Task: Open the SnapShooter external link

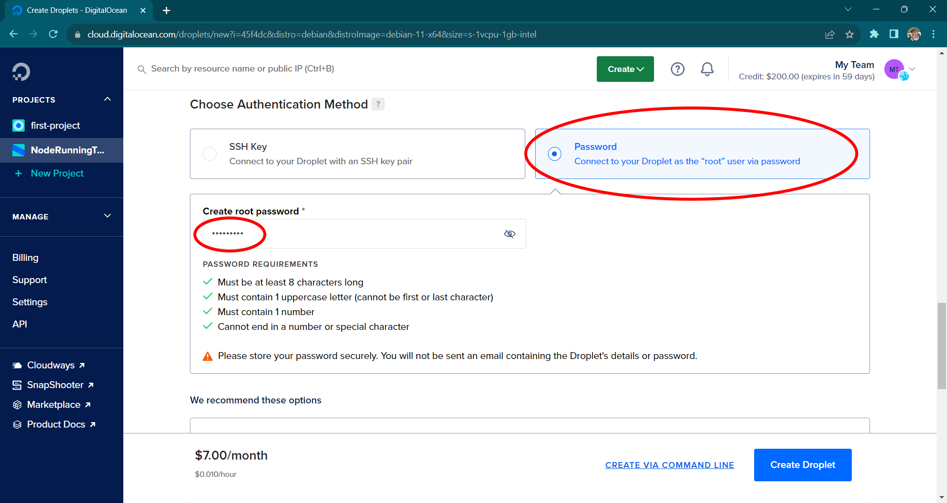Action: pyautogui.click(x=60, y=385)
